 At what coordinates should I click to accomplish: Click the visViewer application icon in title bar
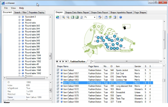click(x=3, y=3)
